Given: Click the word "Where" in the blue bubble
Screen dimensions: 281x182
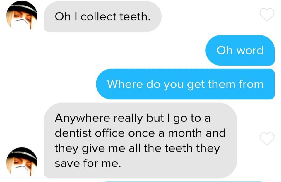Looking at the screenshot, I should (x=125, y=84).
